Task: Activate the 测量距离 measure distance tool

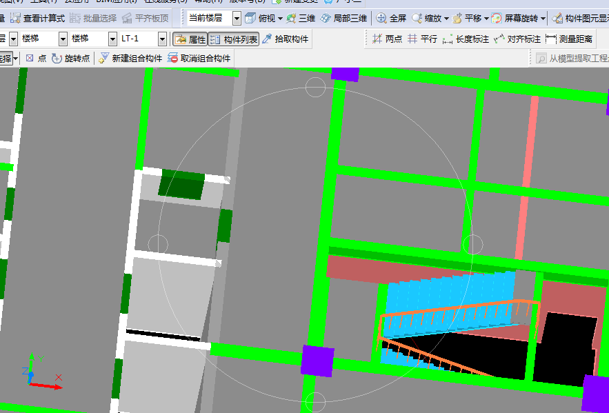Action: [569, 39]
